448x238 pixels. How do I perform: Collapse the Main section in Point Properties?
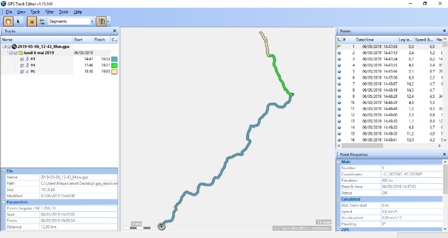click(338, 162)
